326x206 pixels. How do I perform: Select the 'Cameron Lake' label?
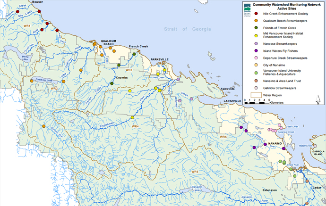click(x=44, y=80)
